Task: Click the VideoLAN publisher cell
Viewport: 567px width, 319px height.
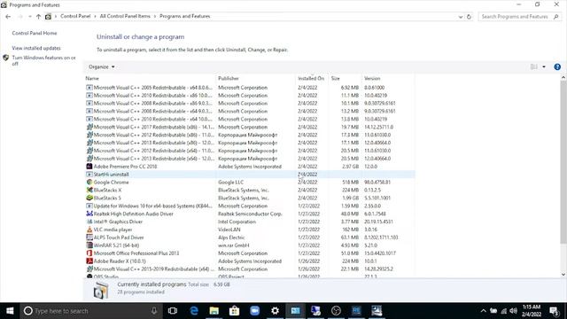Action: point(229,230)
